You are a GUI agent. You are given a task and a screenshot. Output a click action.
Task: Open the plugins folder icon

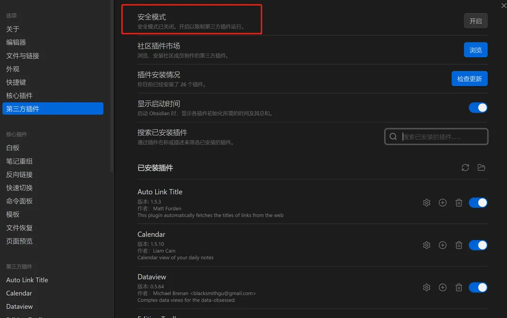pos(481,167)
